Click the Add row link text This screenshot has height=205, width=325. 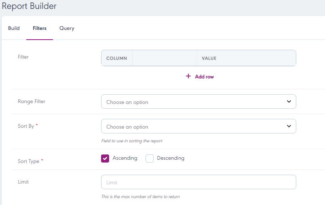tap(204, 76)
